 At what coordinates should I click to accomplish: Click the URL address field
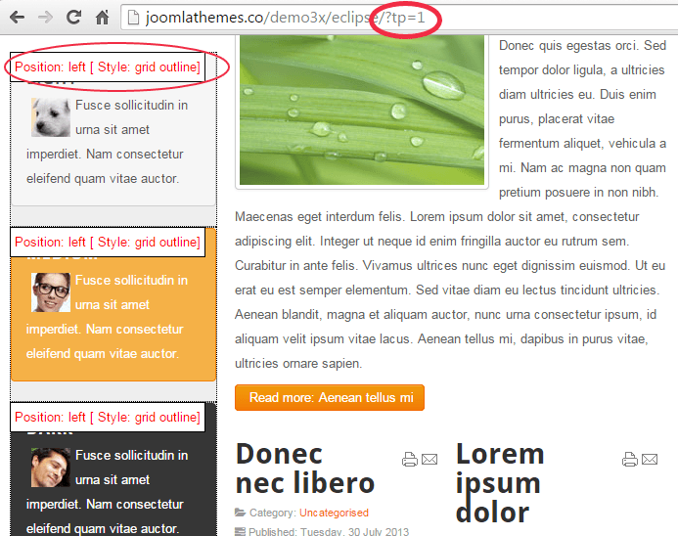(x=399, y=18)
